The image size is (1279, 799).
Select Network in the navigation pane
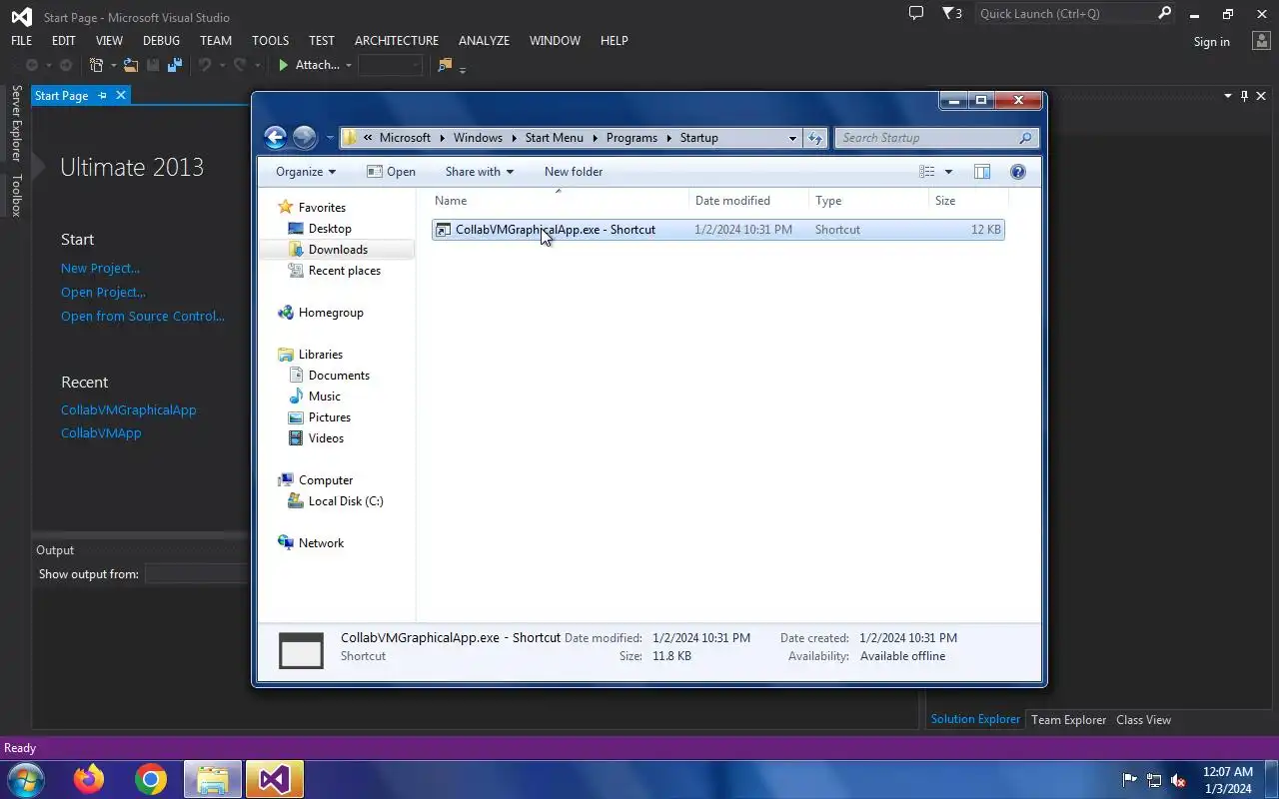tap(321, 543)
